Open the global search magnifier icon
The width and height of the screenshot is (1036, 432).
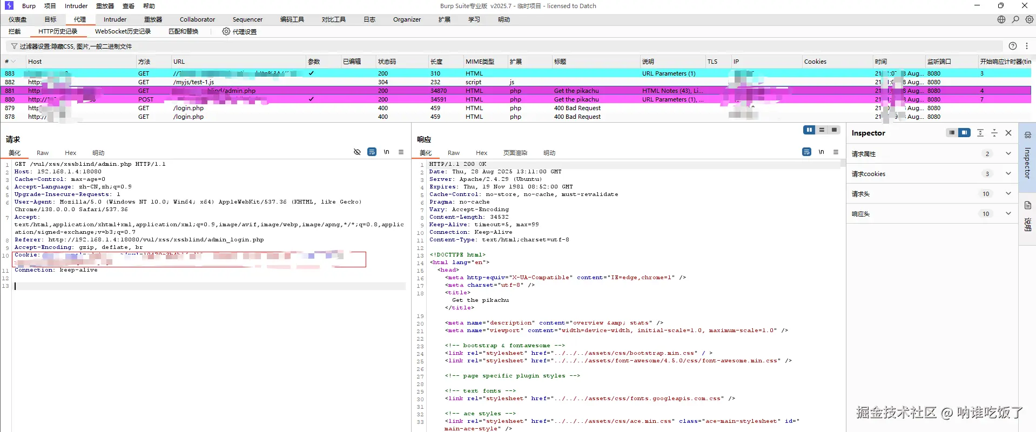click(x=1015, y=19)
